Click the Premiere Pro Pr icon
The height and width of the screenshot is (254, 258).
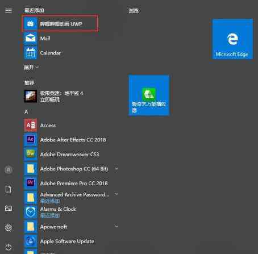click(x=30, y=183)
